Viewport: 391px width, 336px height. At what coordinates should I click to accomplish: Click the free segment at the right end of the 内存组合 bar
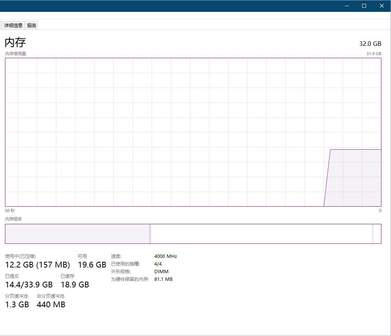click(x=377, y=233)
